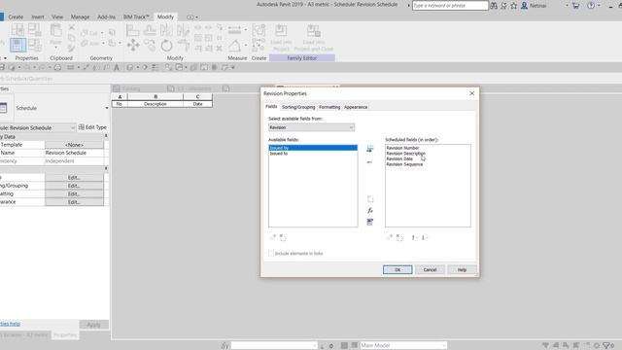
Task: Select the Issued by available field
Action: click(313, 148)
